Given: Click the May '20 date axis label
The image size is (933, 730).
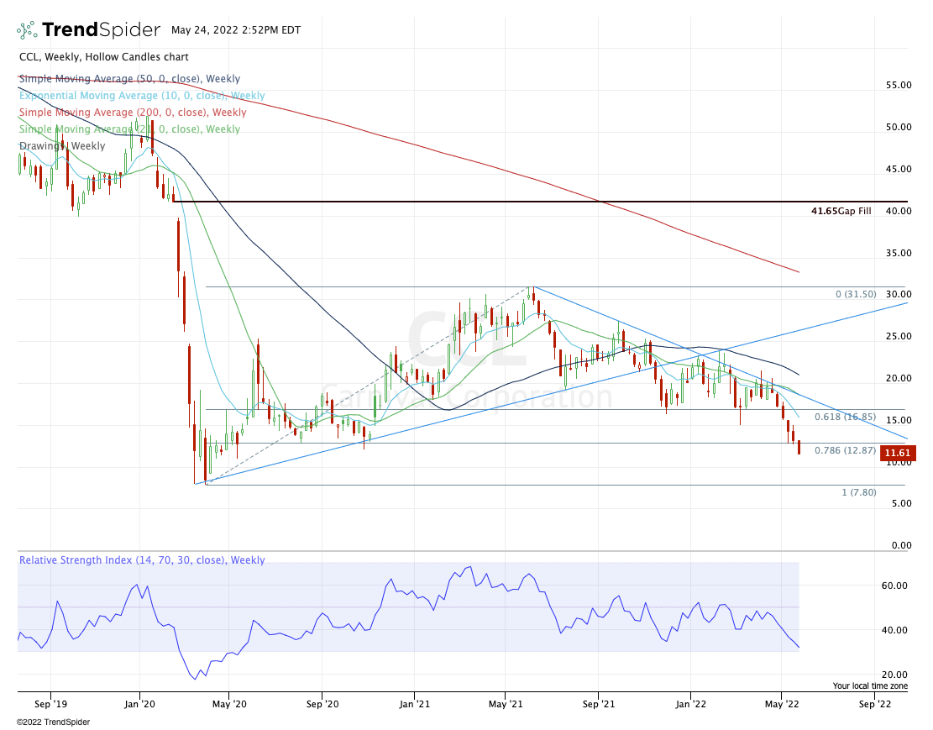Looking at the screenshot, I should pyautogui.click(x=229, y=705).
